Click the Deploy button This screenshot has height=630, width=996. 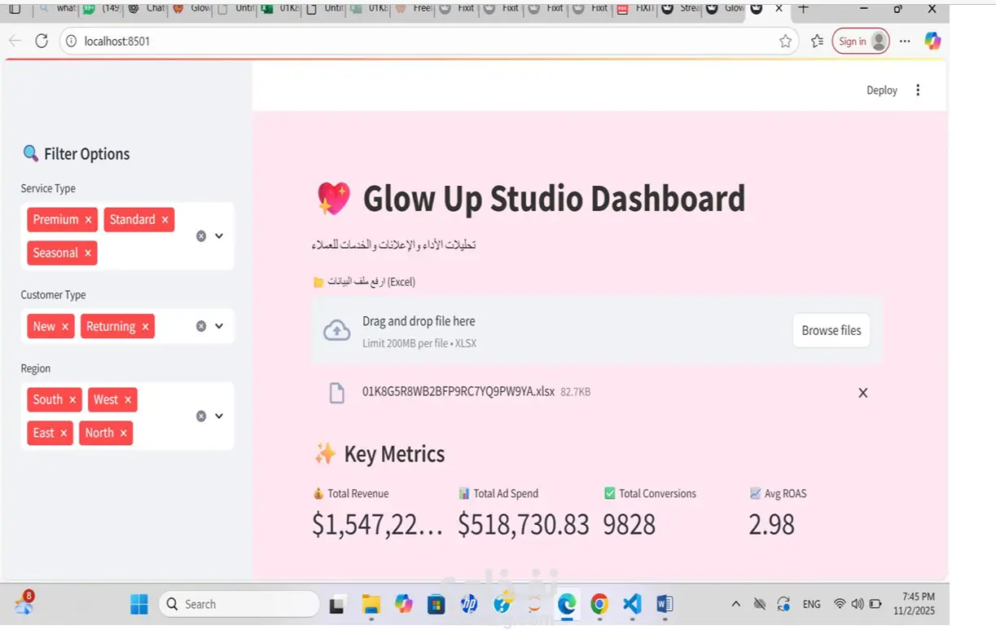pos(882,90)
